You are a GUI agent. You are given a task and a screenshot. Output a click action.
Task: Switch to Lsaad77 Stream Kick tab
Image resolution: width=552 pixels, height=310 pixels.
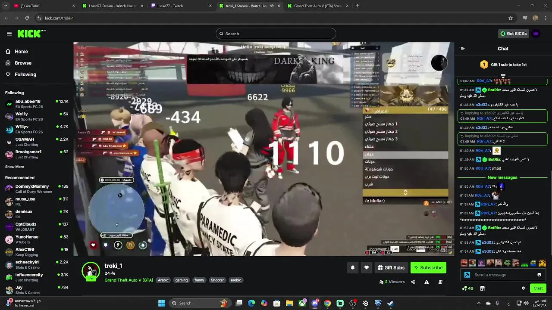click(x=112, y=6)
